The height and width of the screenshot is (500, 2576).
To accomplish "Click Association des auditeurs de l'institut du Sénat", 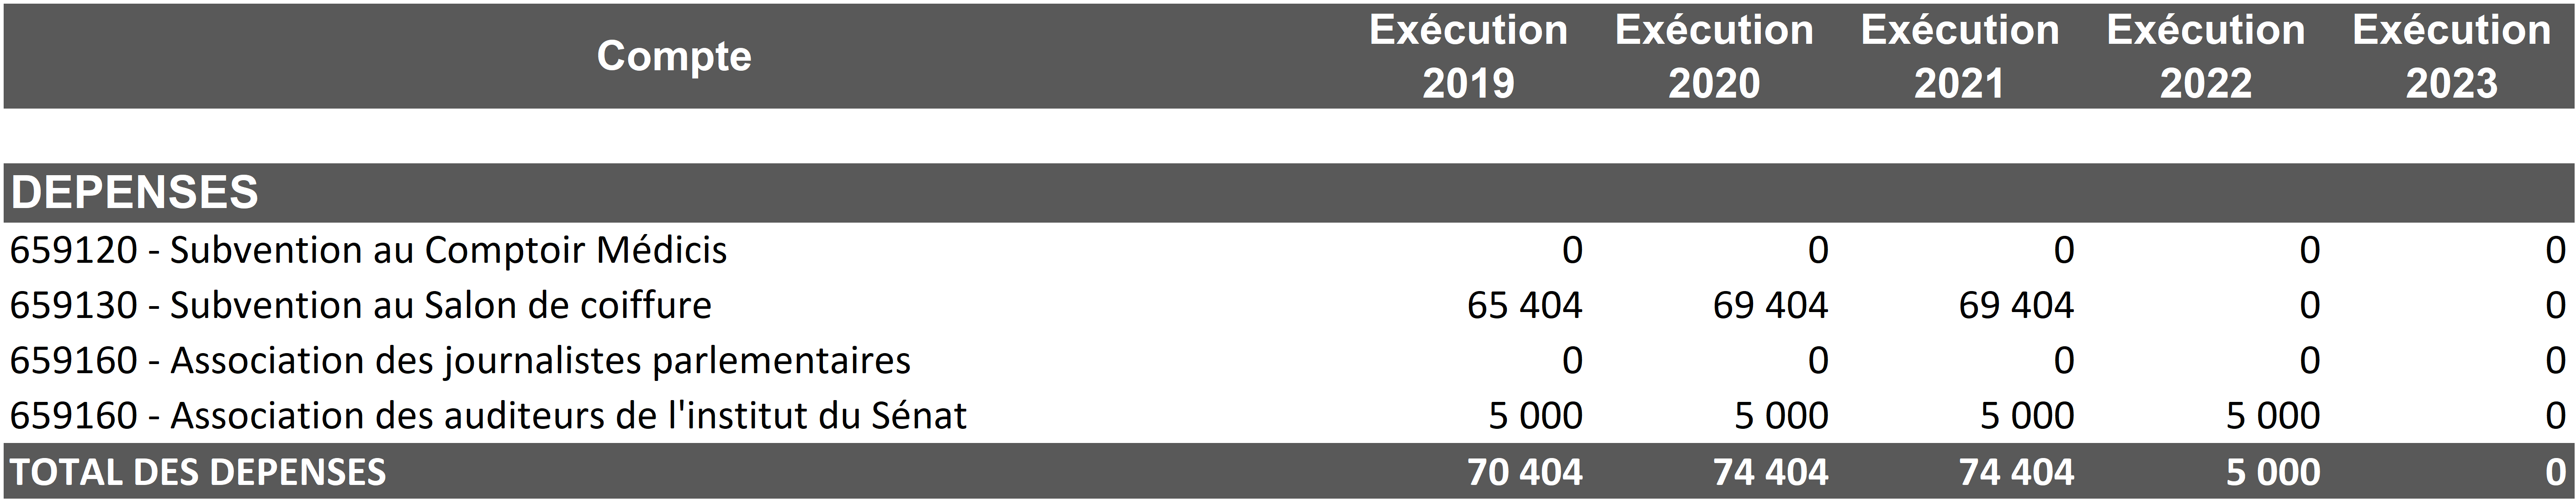I will click(x=488, y=415).
